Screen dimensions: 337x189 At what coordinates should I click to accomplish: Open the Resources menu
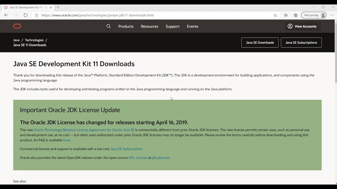150,26
